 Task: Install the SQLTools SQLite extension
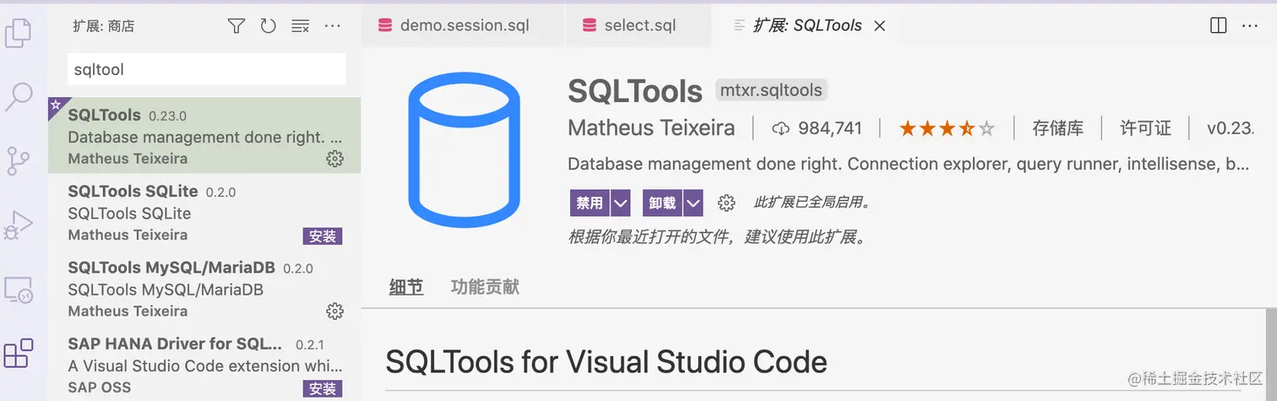[x=323, y=236]
